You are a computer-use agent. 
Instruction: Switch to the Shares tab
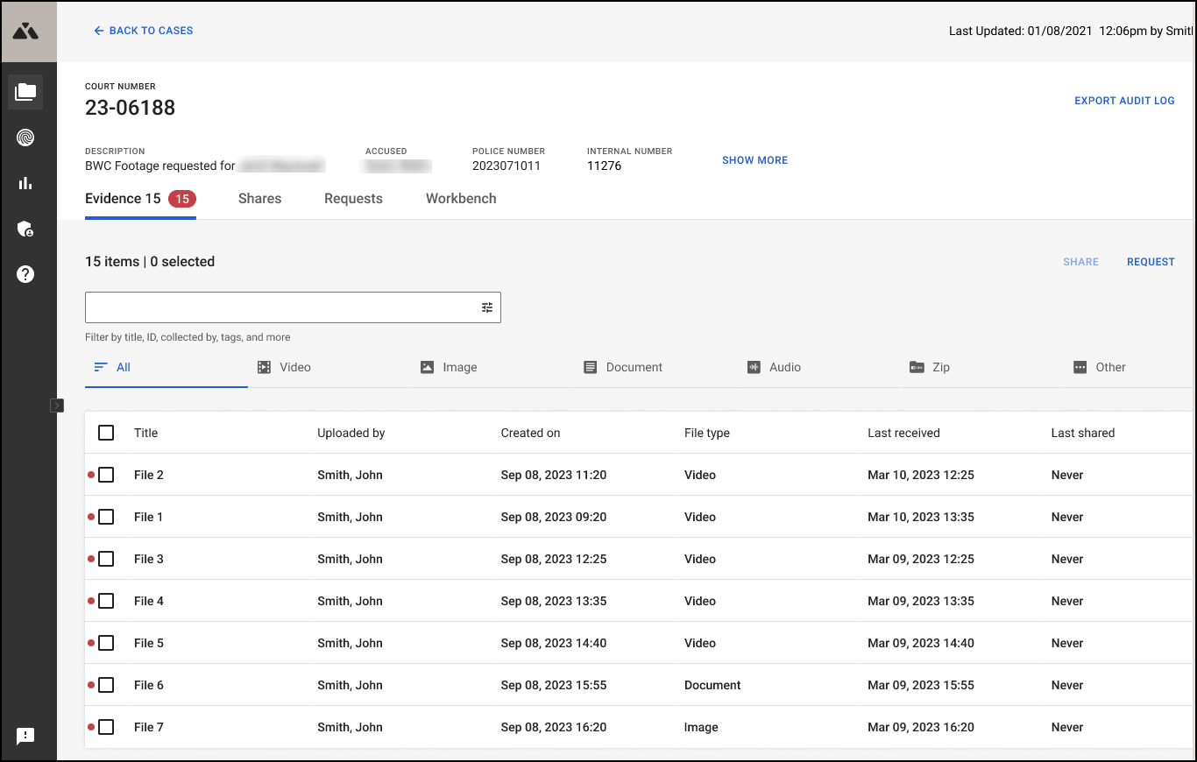259,198
